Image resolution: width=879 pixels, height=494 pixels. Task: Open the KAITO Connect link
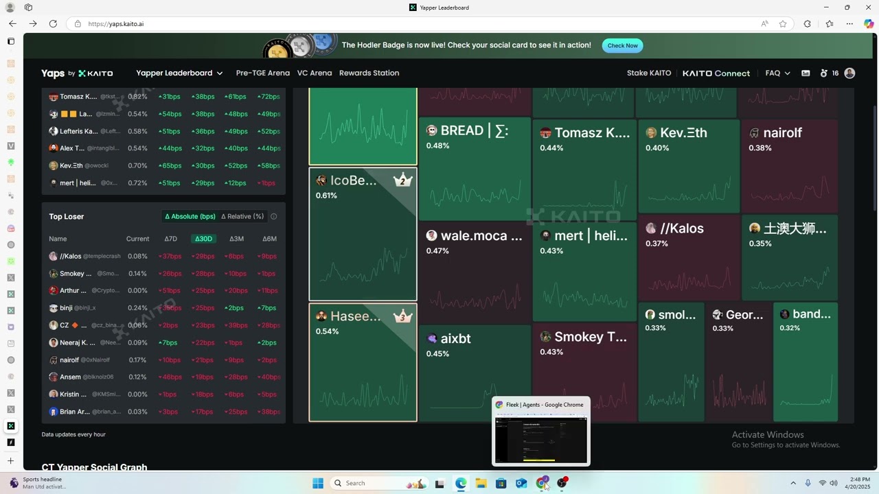coord(716,73)
